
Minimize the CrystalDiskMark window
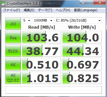83,3
